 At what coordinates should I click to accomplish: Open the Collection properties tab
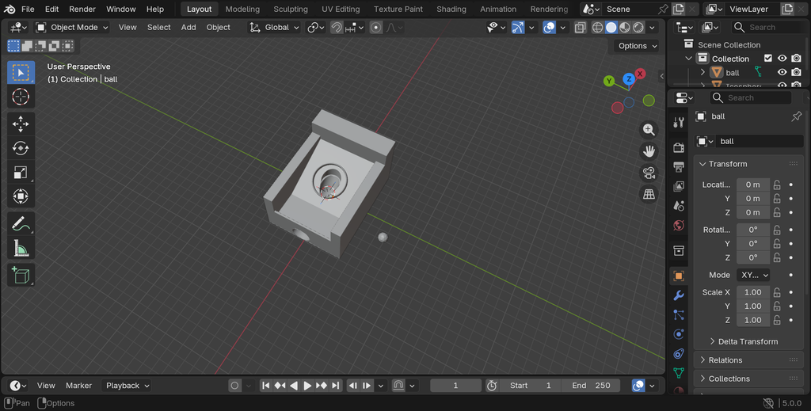(x=679, y=251)
